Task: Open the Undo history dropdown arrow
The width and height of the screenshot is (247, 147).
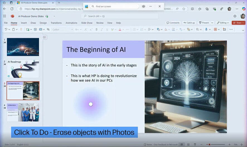Action: [x=9, y=30]
